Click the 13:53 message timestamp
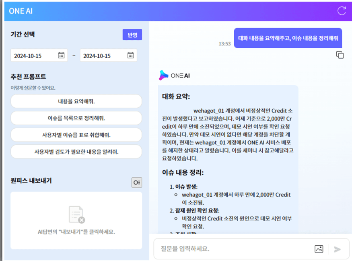 (224, 44)
